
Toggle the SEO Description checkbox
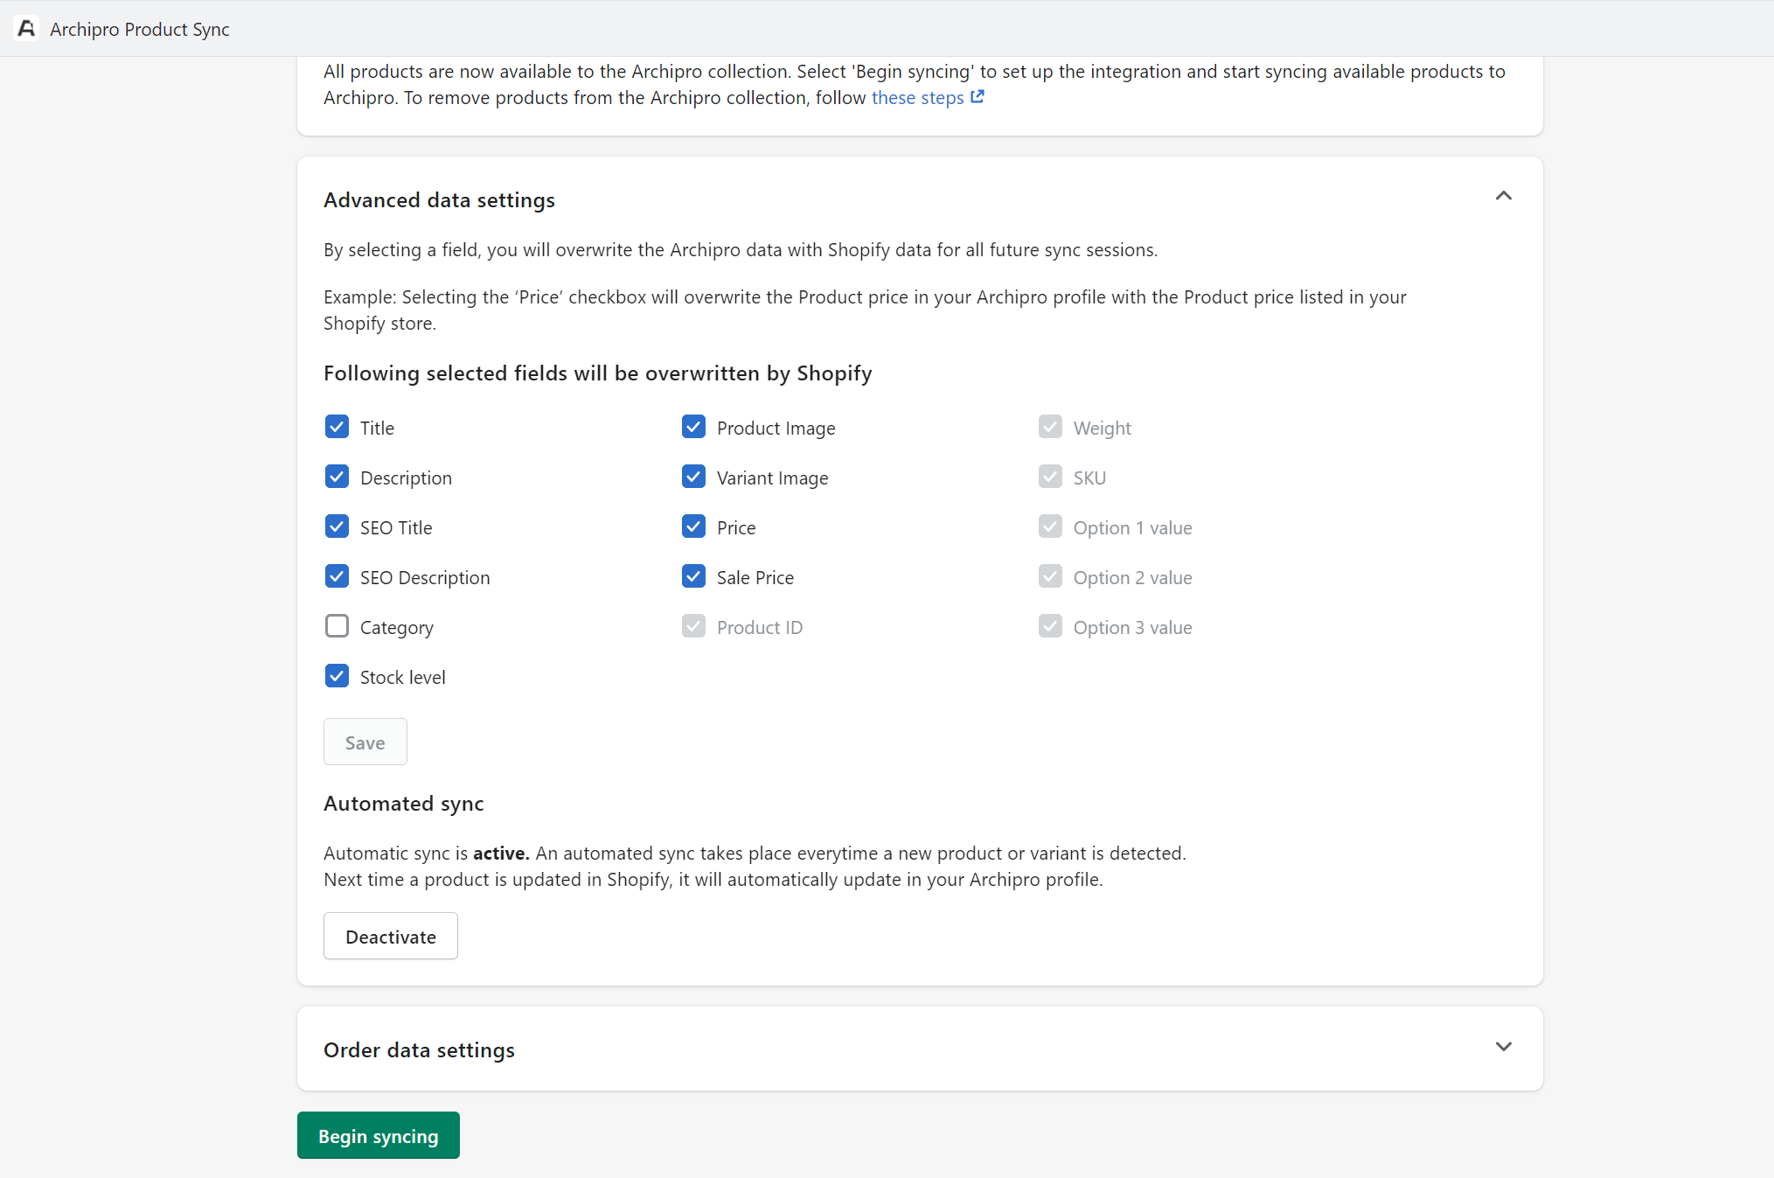337,576
